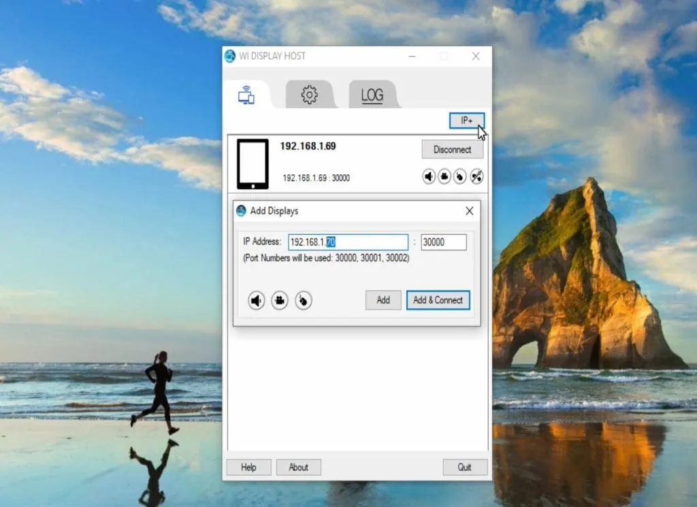This screenshot has width=697, height=507.
Task: Disconnect display 192.168.1.69
Action: pyautogui.click(x=452, y=149)
